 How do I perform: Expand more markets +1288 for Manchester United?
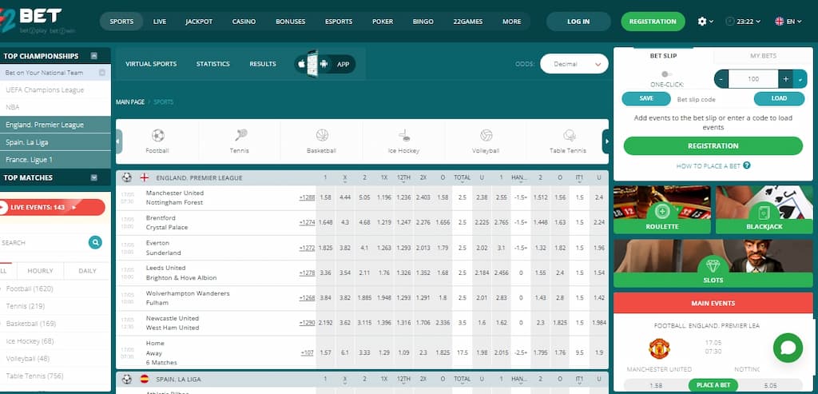[308, 197]
